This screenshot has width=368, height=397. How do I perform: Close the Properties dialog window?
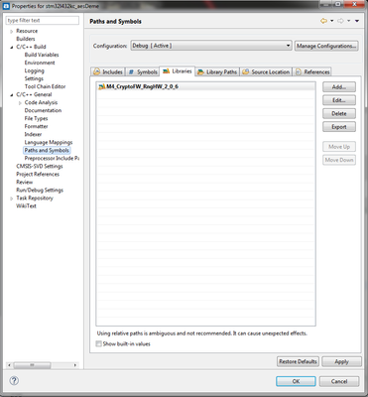[355, 4]
